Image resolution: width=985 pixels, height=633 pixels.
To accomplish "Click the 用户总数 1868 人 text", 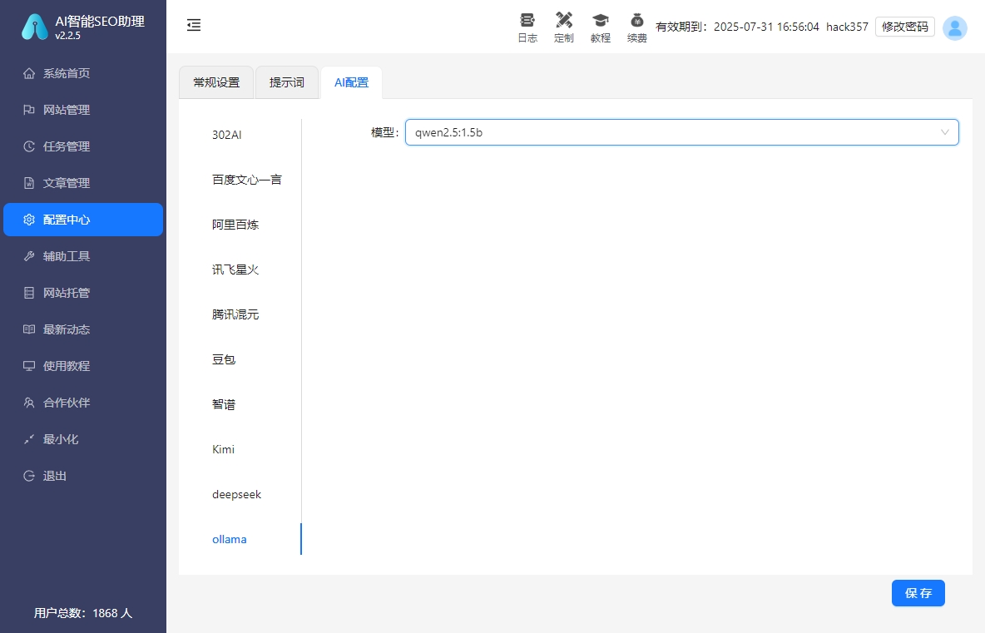I will pos(83,613).
